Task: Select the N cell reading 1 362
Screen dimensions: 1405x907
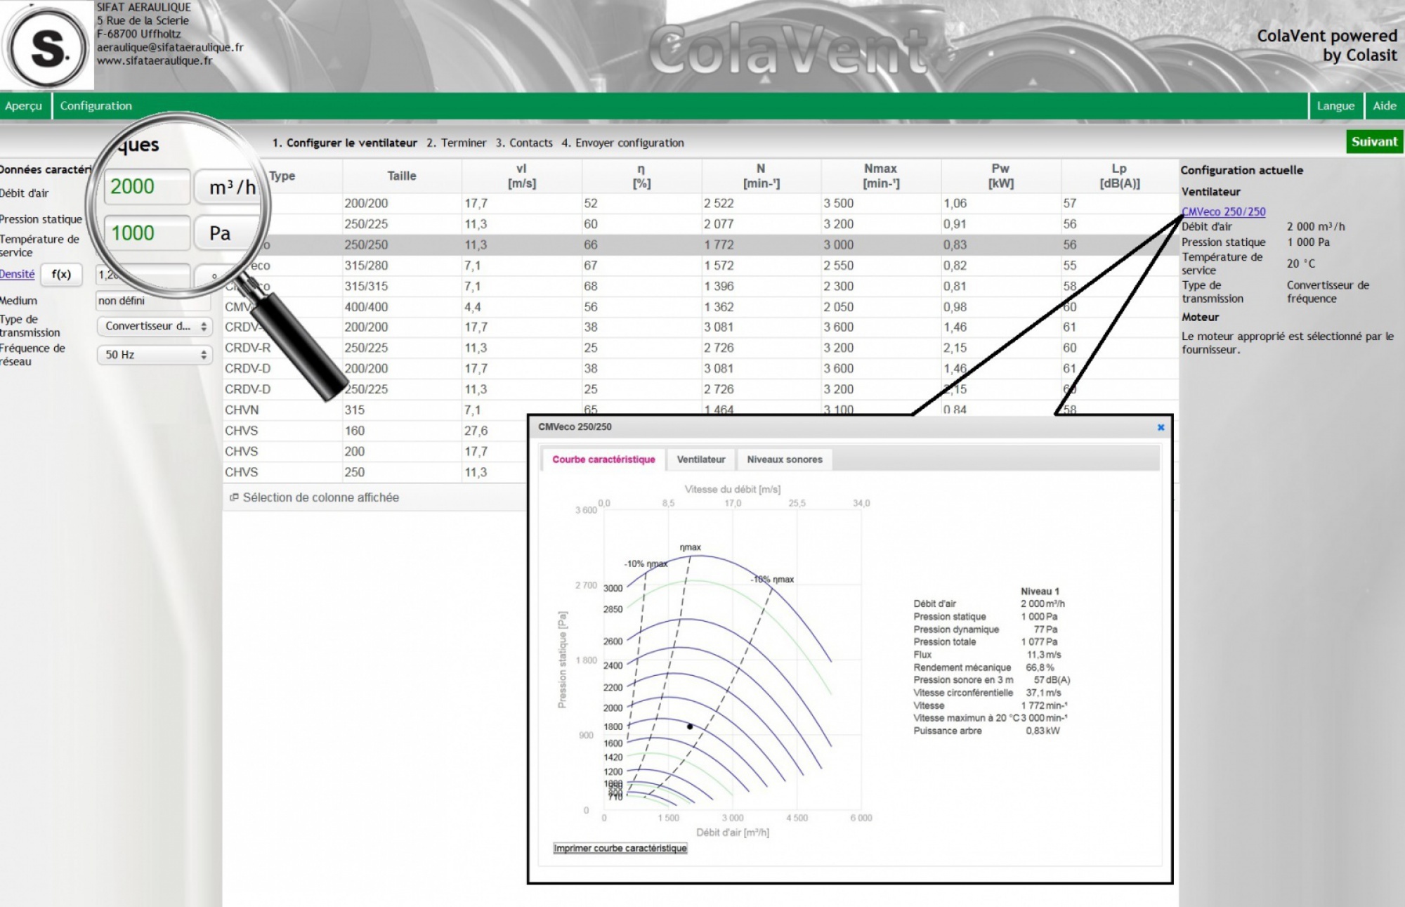Action: 761,307
